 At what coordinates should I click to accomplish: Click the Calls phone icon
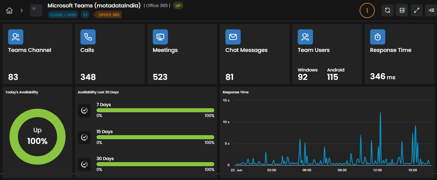pyautogui.click(x=88, y=37)
